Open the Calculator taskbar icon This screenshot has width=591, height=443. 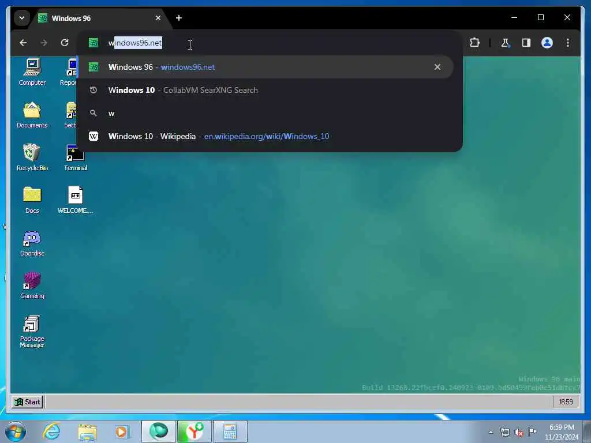click(x=230, y=431)
